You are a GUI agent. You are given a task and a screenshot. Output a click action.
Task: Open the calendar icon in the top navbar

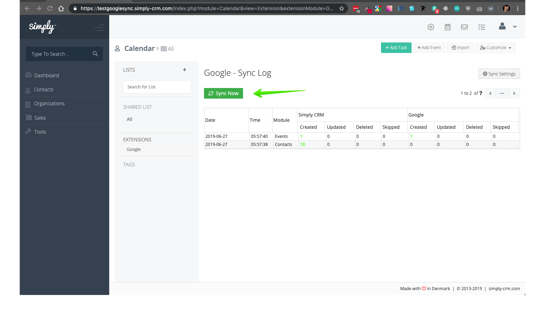coord(447,27)
